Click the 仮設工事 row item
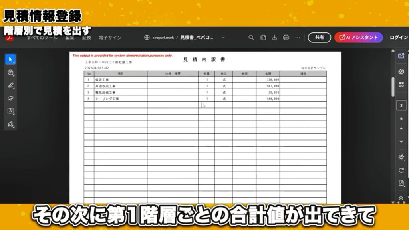The image size is (409, 230). pos(102,80)
